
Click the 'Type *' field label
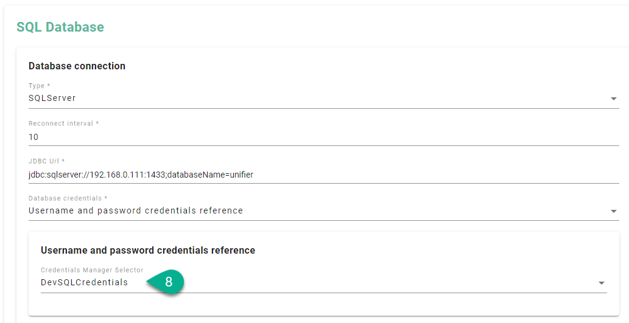coord(40,86)
